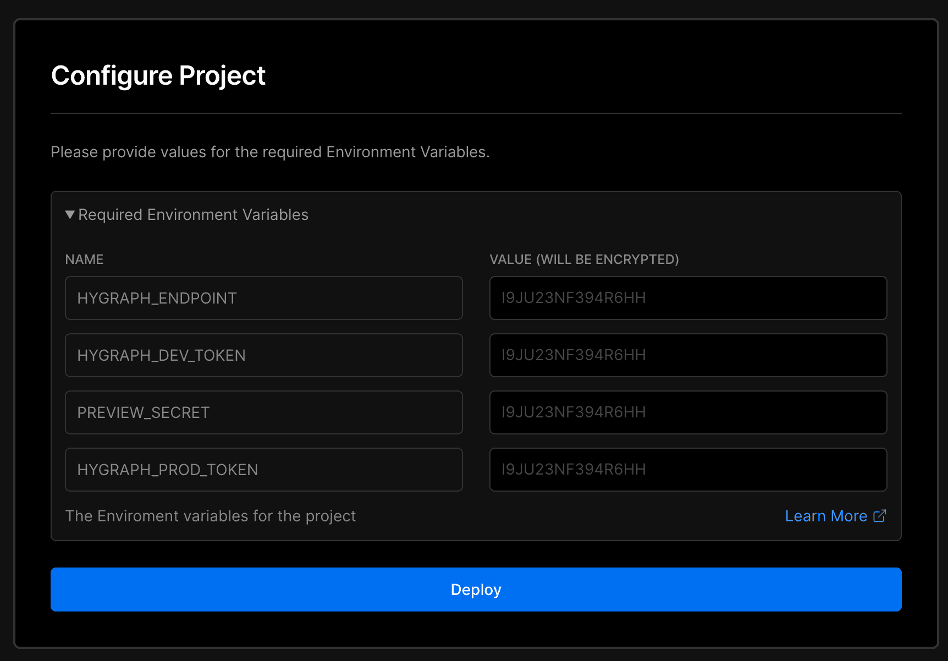948x661 pixels.
Task: Click the VALUE (WILL BE ENCRYPTED) column header
Action: [585, 259]
